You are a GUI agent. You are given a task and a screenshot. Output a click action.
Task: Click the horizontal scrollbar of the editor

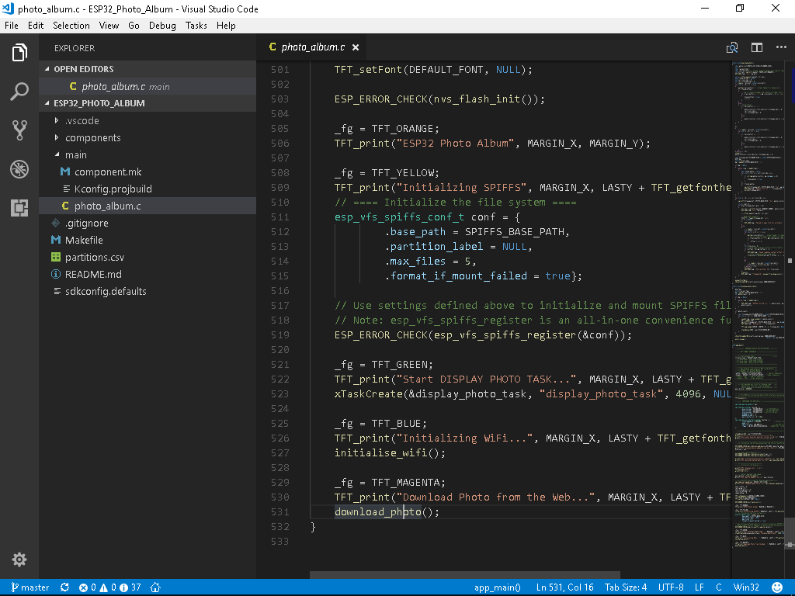pos(464,575)
